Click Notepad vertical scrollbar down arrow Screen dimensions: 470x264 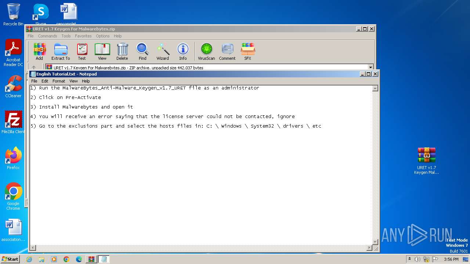point(375,242)
